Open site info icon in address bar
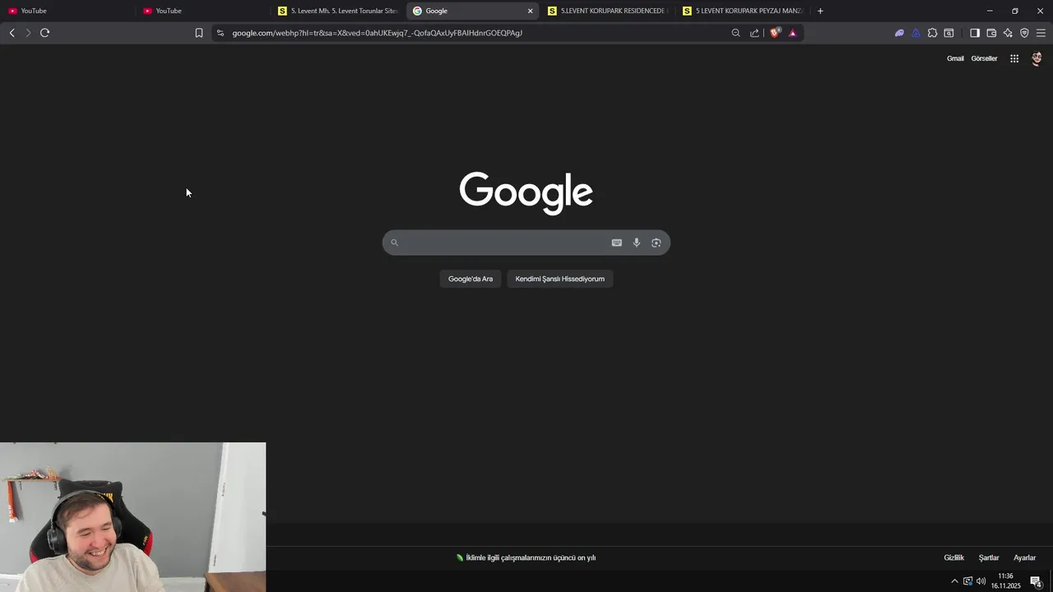1053x592 pixels. [220, 33]
